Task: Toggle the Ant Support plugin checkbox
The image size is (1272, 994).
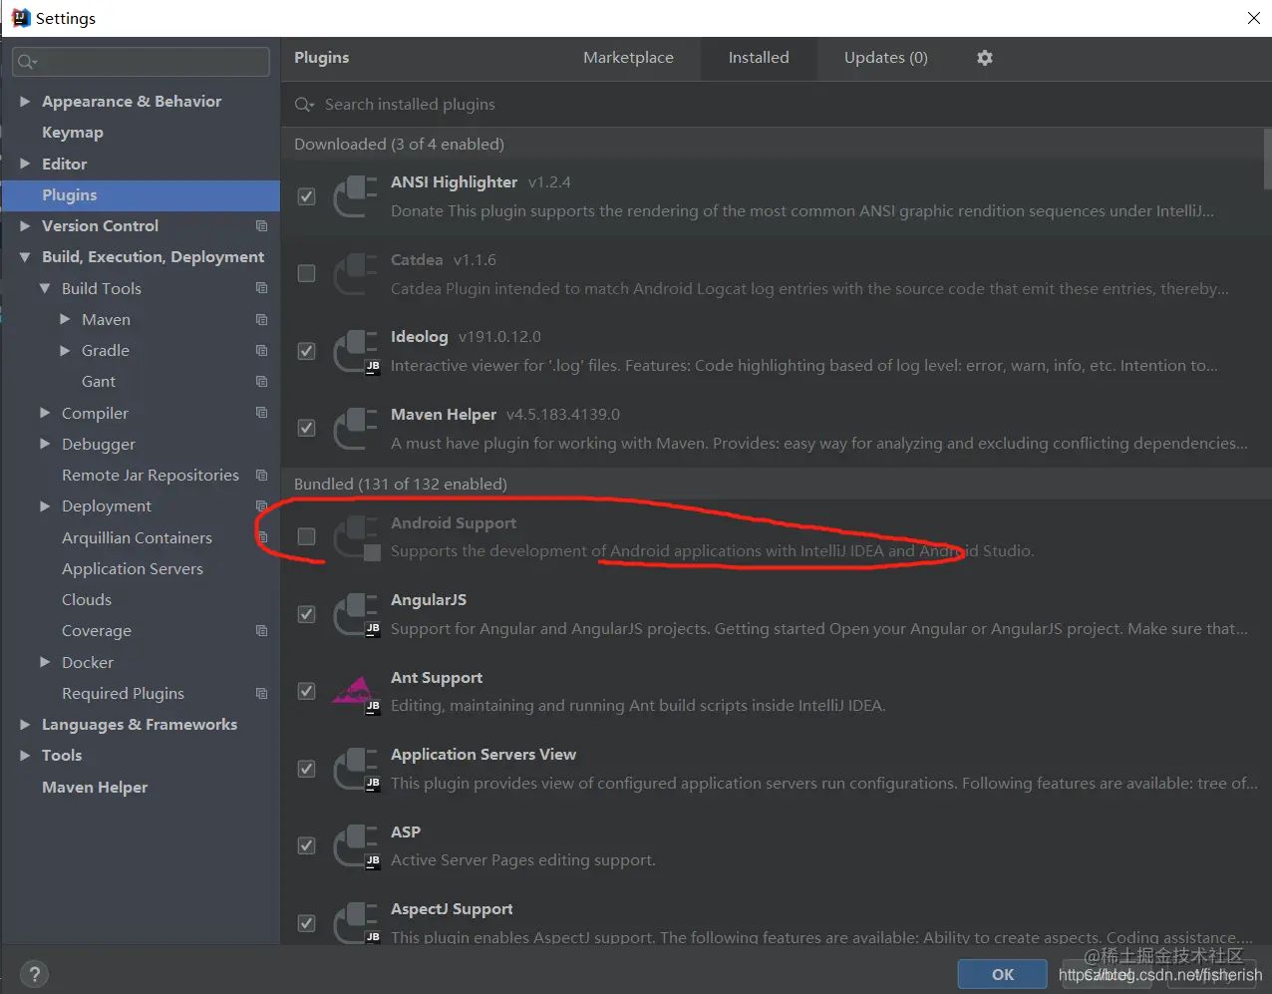Action: coord(307,691)
